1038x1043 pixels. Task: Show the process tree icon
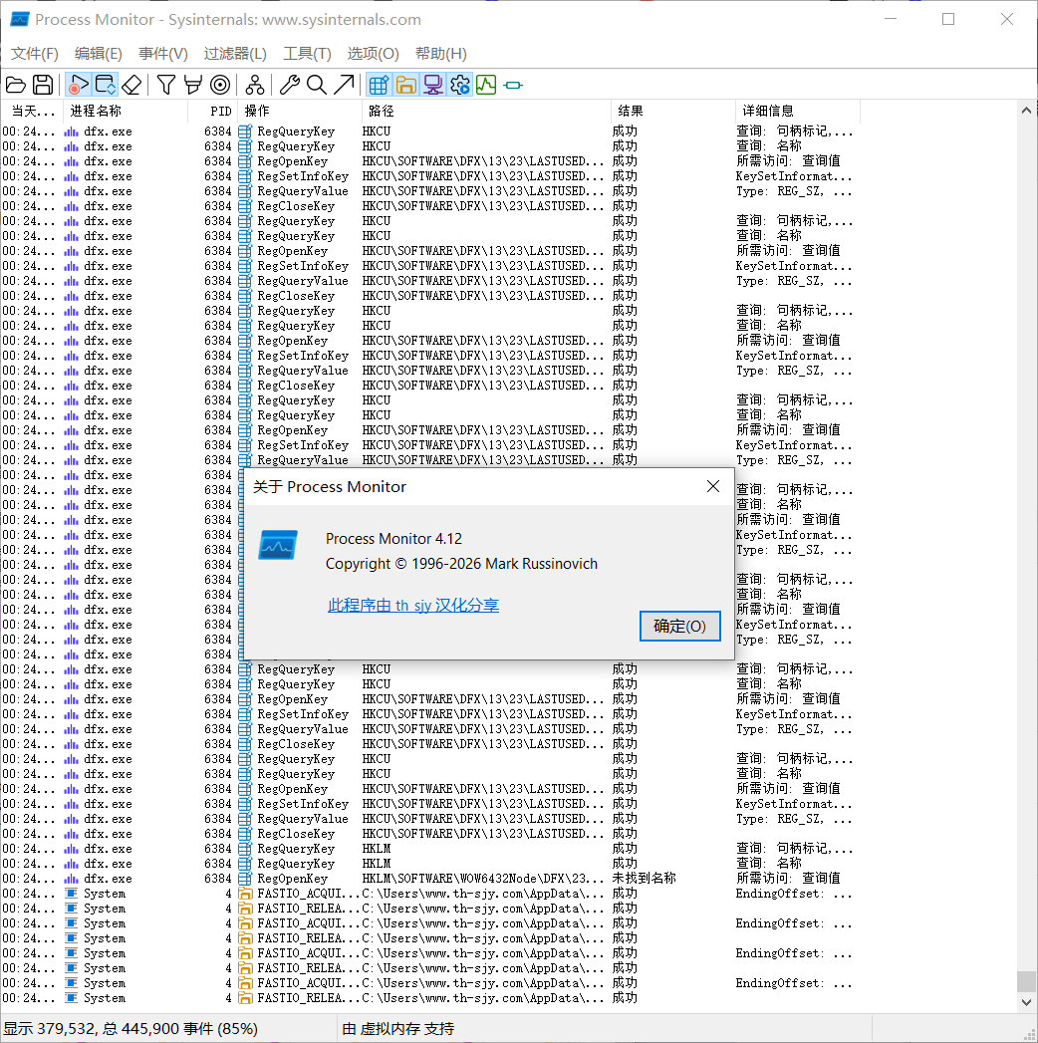point(255,85)
